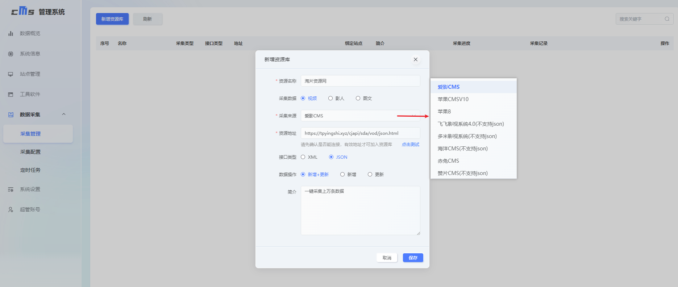Open the 采集来源 dropdown
The height and width of the screenshot is (287, 678).
click(x=361, y=116)
